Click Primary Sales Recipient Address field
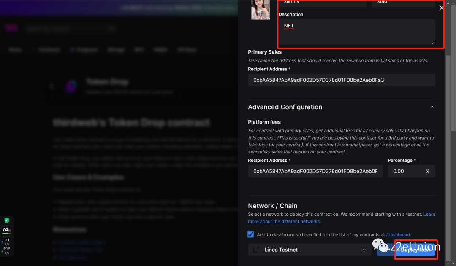The width and height of the screenshot is (456, 266). coord(342,80)
